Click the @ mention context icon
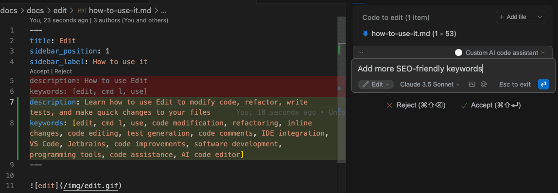The height and width of the screenshot is (193, 558). coord(484,85)
